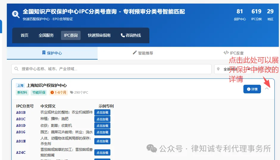Image resolution: width=280 pixels, height=160 pixels.
Task: Open the 快速预审指南 navigation item
Action: tap(99, 35)
